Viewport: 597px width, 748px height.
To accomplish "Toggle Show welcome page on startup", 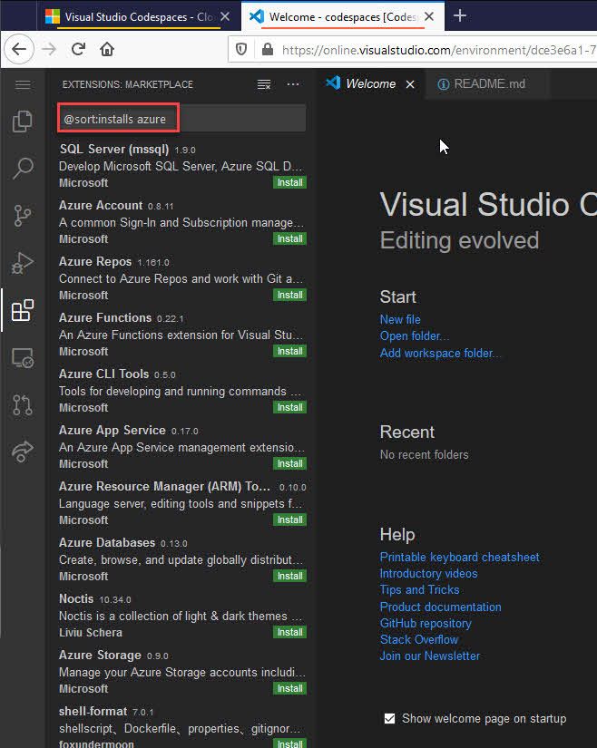I will (x=389, y=718).
